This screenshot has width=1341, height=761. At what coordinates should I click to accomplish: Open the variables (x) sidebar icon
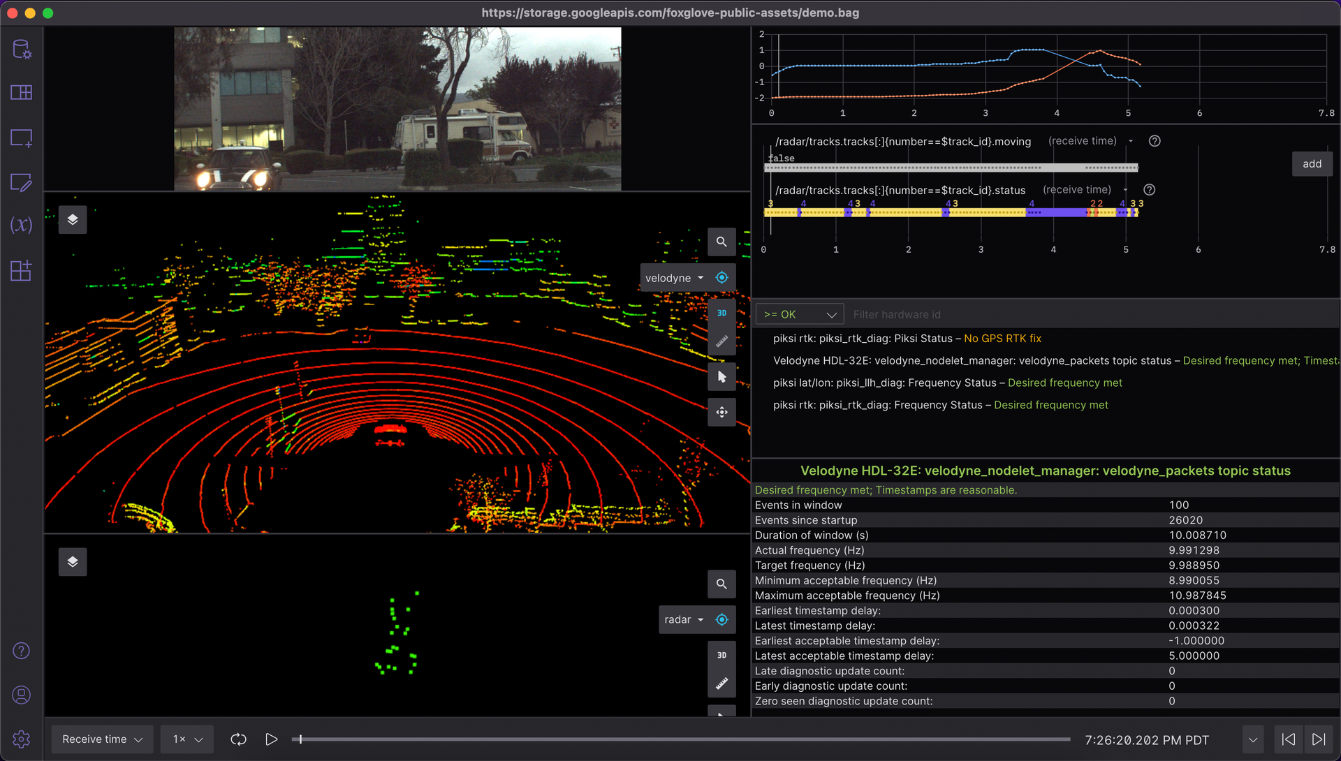[22, 225]
